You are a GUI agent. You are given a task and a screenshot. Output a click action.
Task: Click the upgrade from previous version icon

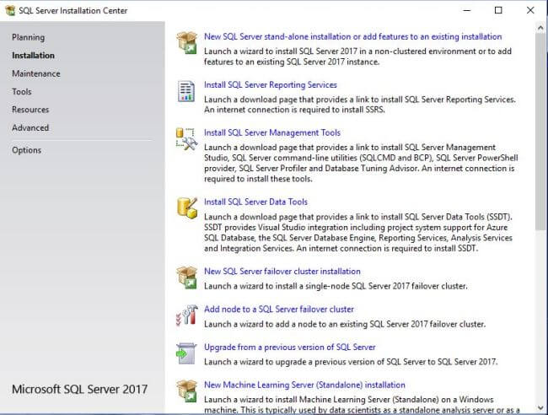pos(186,353)
